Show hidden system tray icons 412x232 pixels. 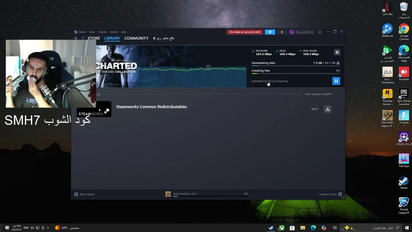coord(48,228)
